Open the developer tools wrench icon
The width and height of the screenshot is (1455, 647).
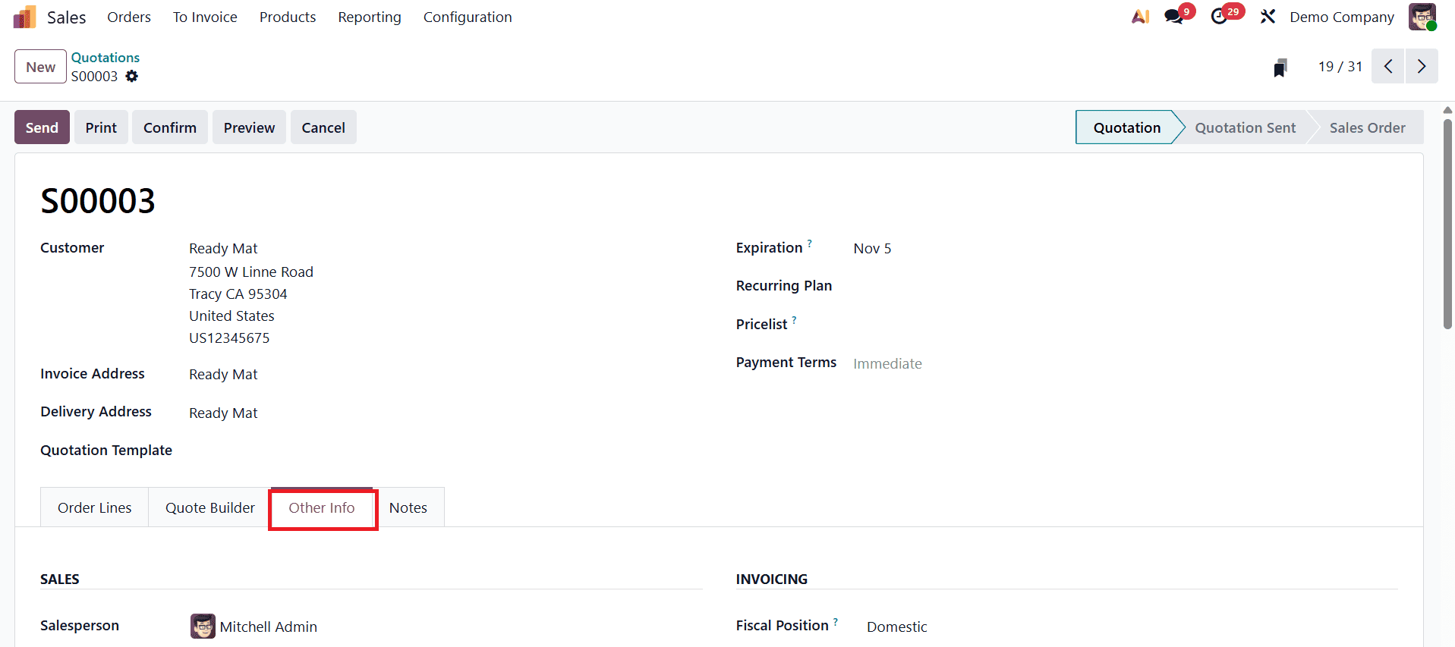(1268, 17)
